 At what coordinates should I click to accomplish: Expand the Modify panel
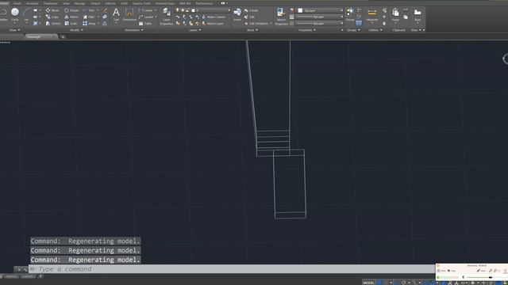coord(76,30)
